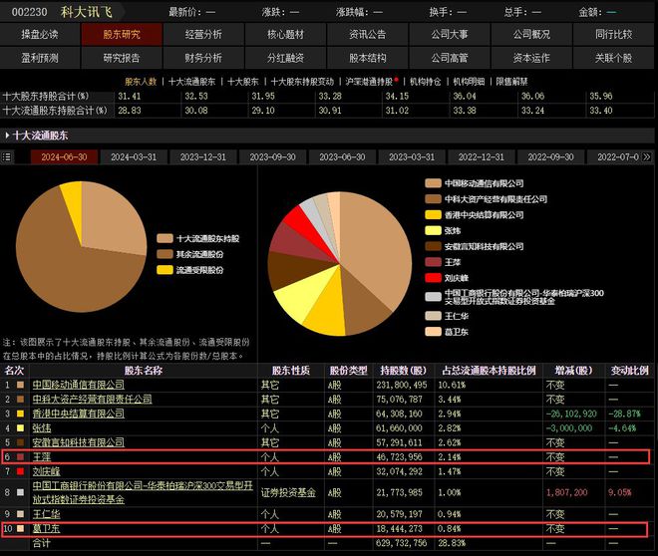
Task: Open the 分红融资 tab
Action: point(285,58)
